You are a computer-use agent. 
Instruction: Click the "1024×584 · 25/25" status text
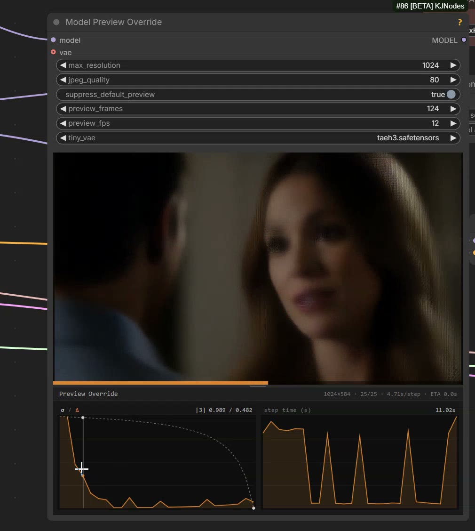(x=350, y=394)
